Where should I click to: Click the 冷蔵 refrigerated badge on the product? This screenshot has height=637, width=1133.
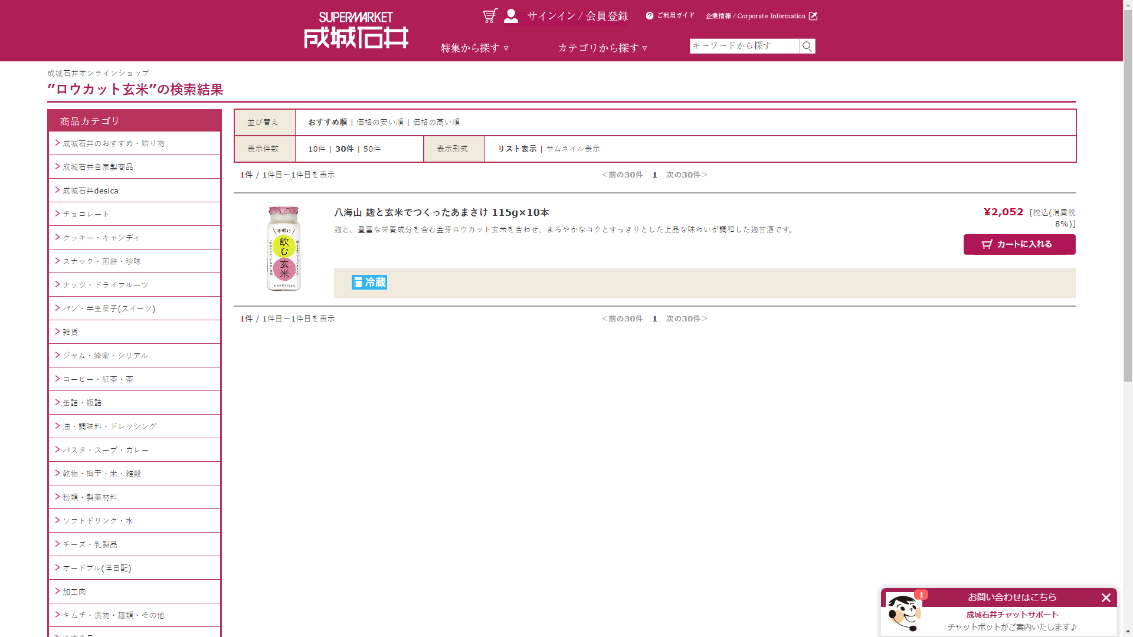point(369,282)
